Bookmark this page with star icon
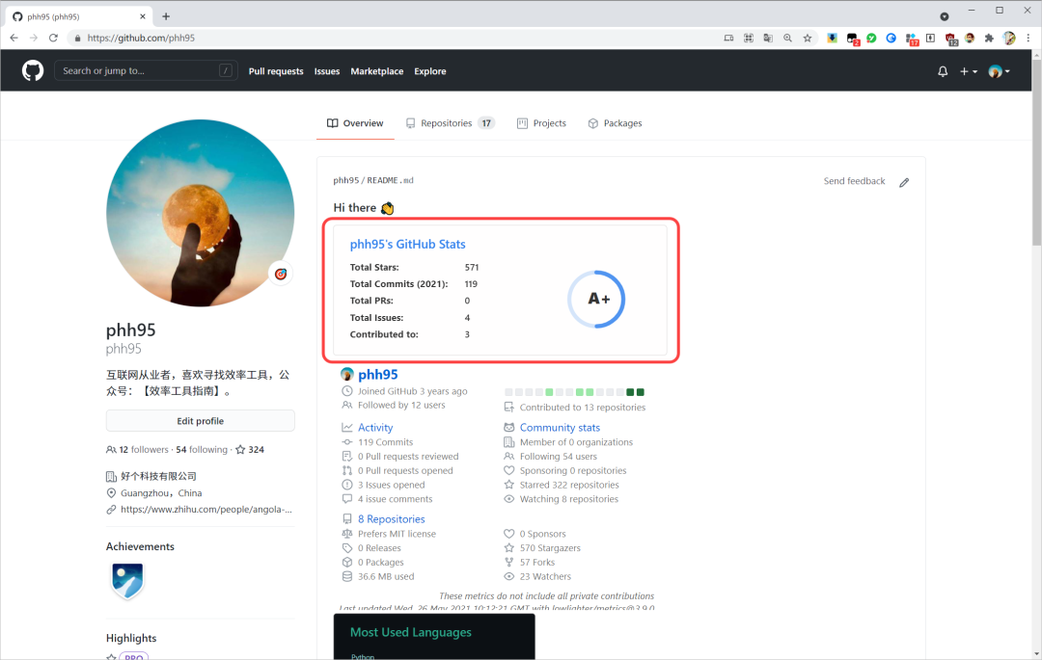Viewport: 1042px width, 660px height. click(808, 38)
